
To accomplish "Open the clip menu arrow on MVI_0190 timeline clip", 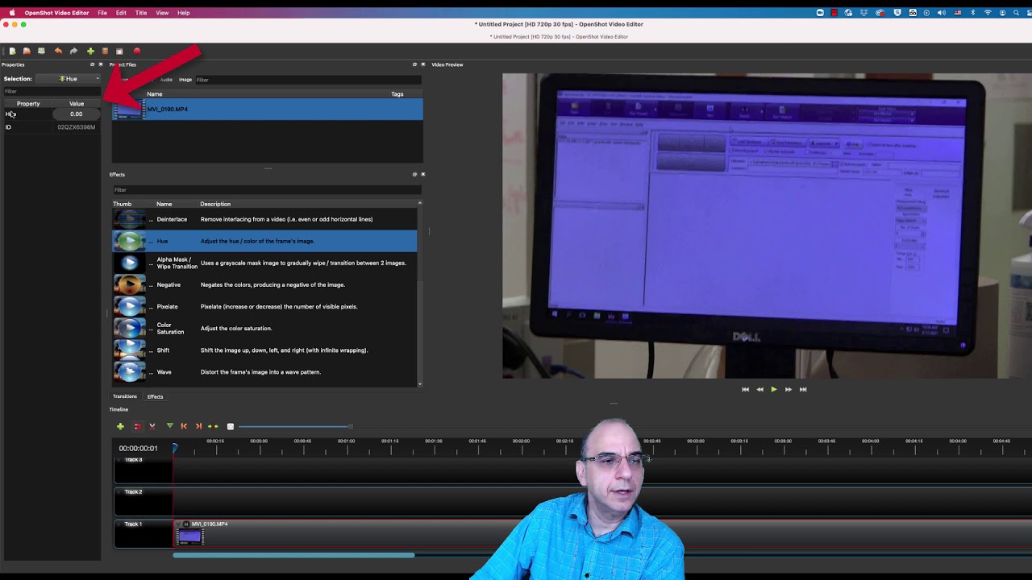I will point(179,524).
